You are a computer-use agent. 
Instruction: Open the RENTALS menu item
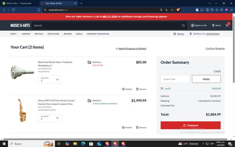click(39, 34)
